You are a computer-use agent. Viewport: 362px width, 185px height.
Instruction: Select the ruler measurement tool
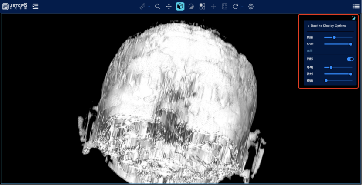(x=142, y=7)
